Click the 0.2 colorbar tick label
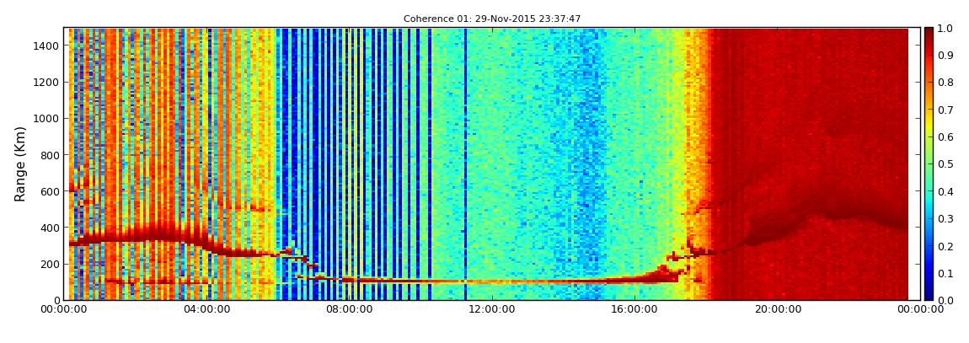This screenshot has width=969, height=343. pos(945,246)
